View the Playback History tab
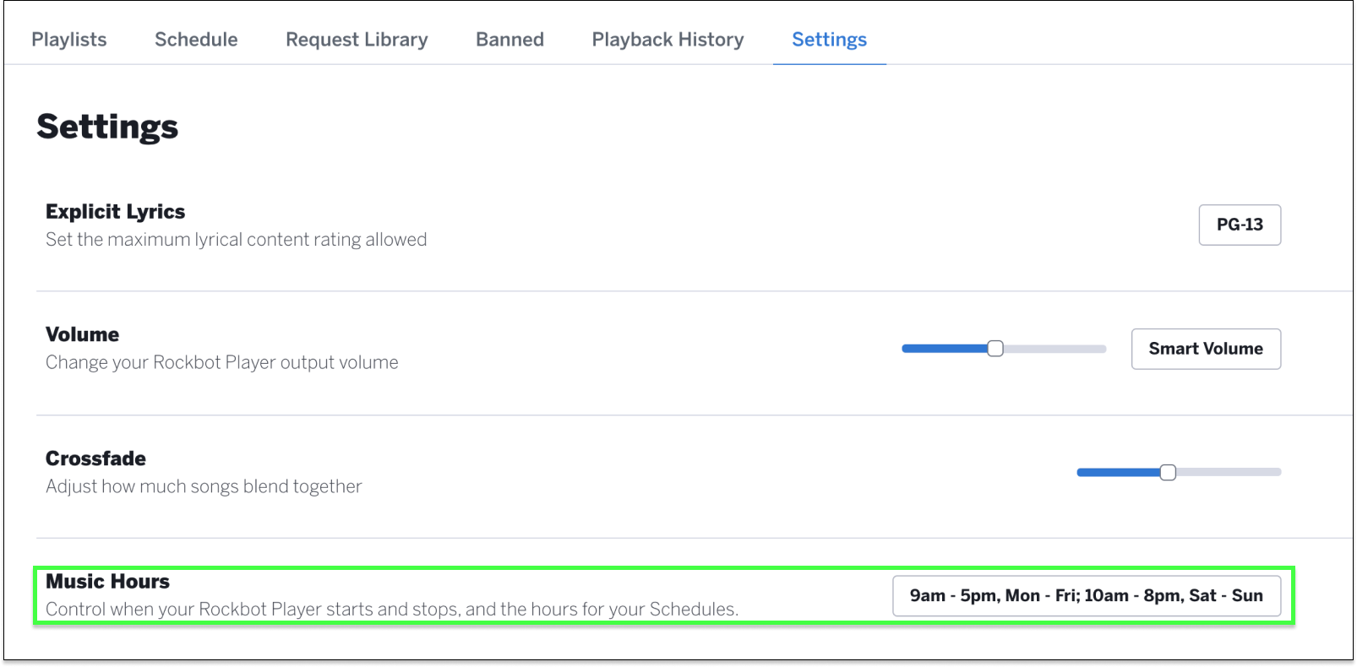The width and height of the screenshot is (1357, 667). [x=668, y=40]
